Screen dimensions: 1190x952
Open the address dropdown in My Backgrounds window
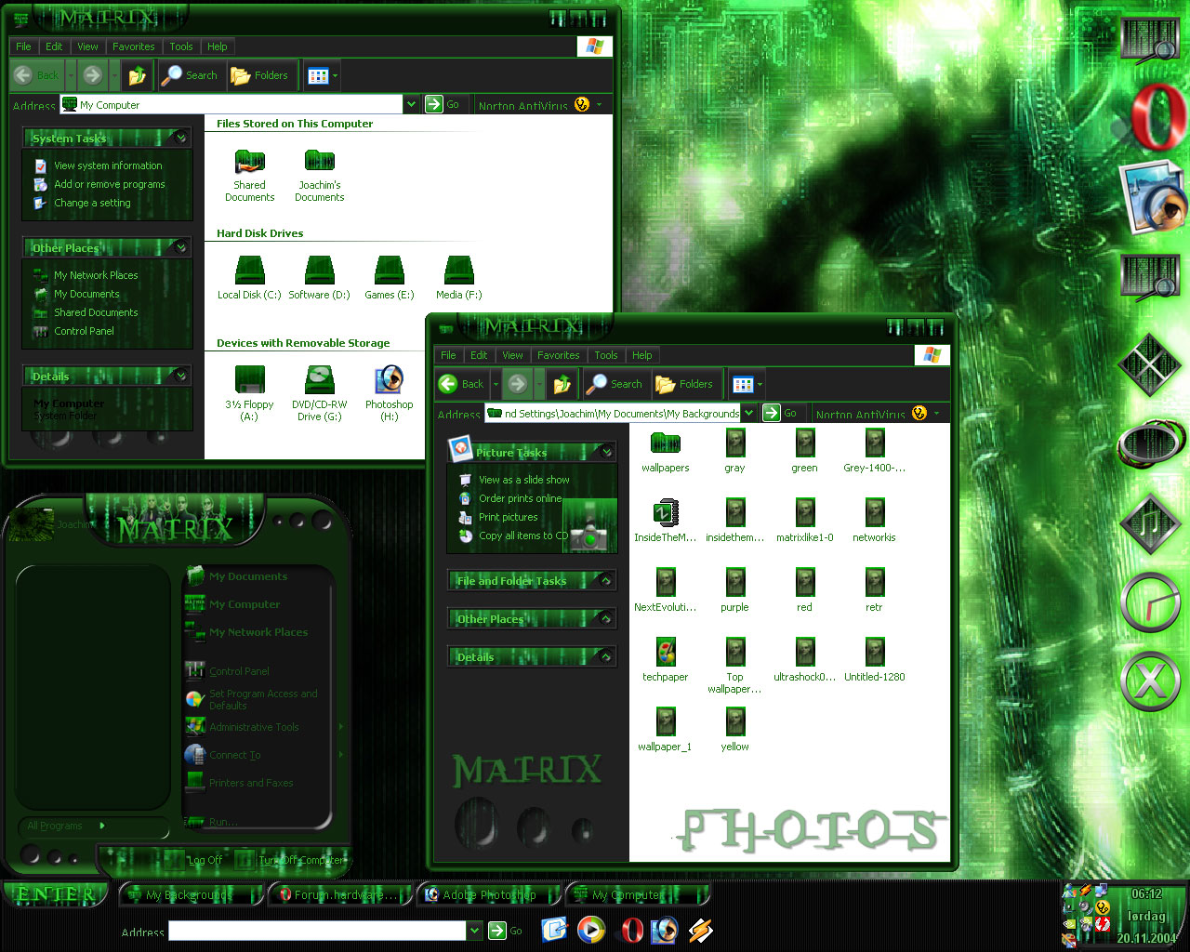tap(748, 413)
